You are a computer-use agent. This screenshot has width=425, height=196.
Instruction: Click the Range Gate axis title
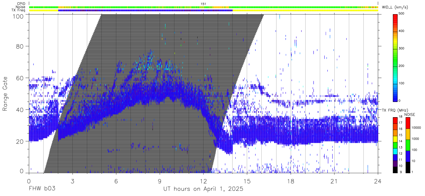click(6, 94)
